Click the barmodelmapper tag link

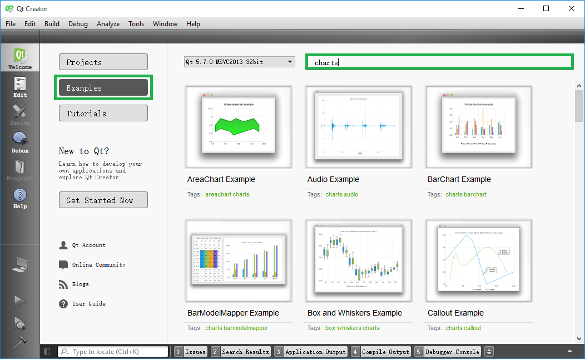pyautogui.click(x=246, y=328)
